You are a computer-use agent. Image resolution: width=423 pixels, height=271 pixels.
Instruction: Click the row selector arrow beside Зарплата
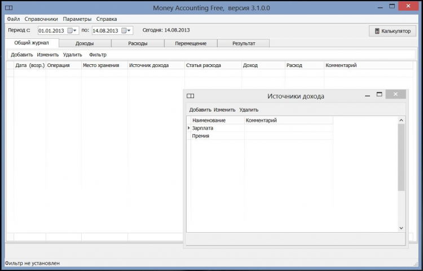coord(188,128)
